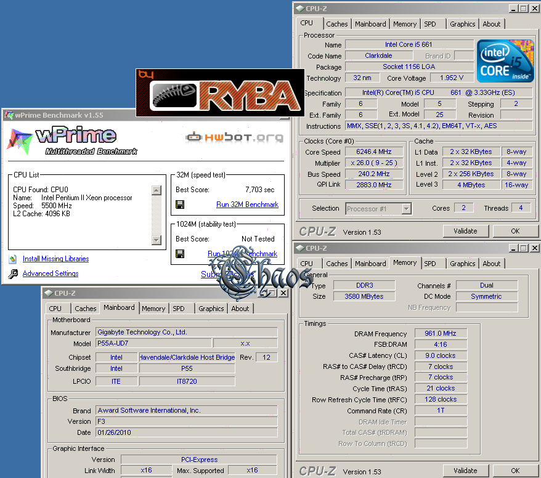
Task: Click the Memory CPU-Z window title icon
Action: point(299,248)
